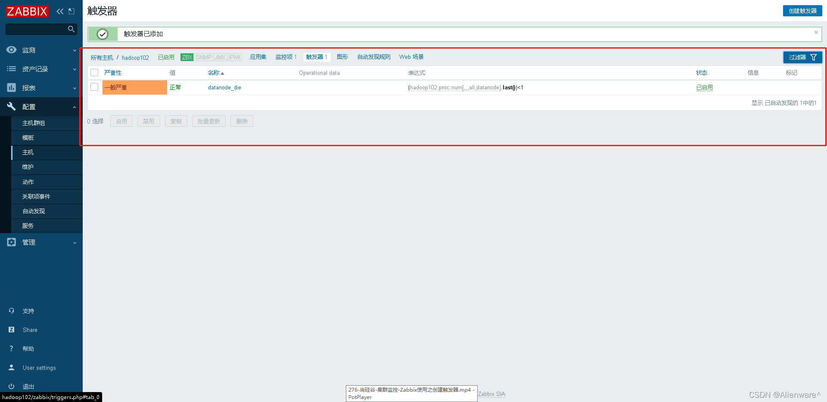This screenshot has height=402, width=827.
Task: Expand the Inventory (资产记录) menu chevron
Action: [x=75, y=69]
